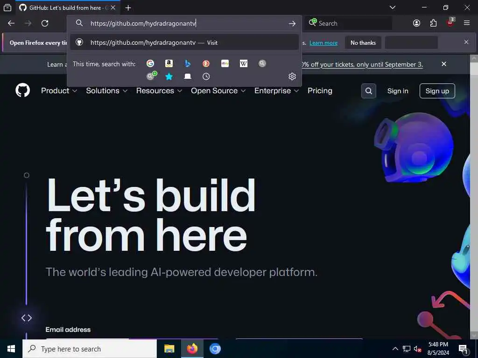The width and height of the screenshot is (478, 358).
Task: Click the Firefox Search box
Action: point(349,23)
